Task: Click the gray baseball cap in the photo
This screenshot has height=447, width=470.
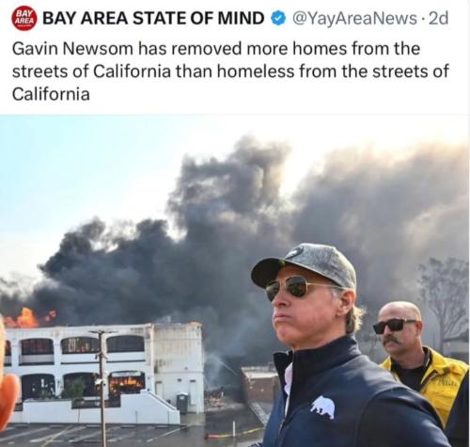Action: pos(305,265)
